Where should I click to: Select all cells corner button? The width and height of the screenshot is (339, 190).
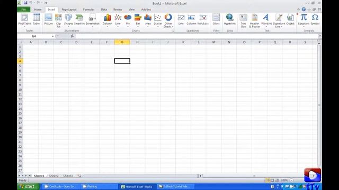[x=20, y=42]
